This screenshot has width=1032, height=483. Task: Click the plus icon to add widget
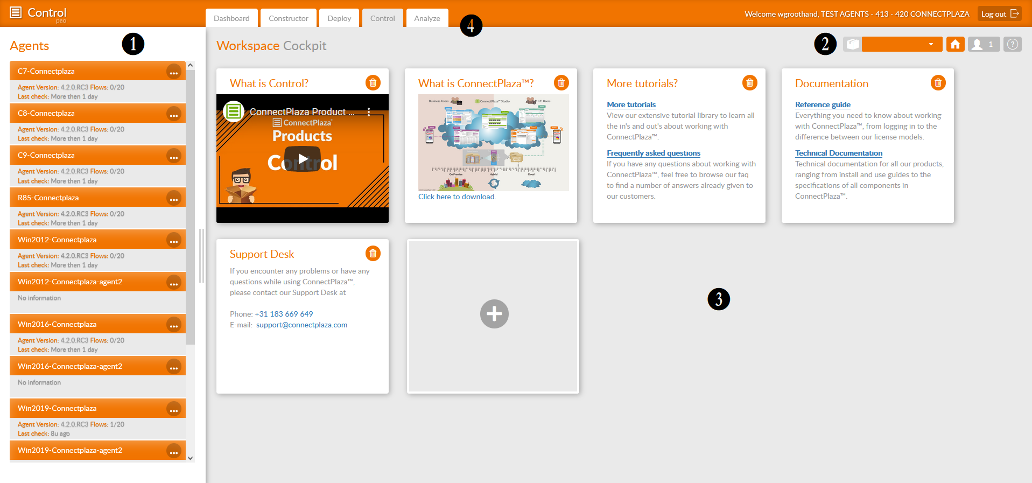coord(494,314)
